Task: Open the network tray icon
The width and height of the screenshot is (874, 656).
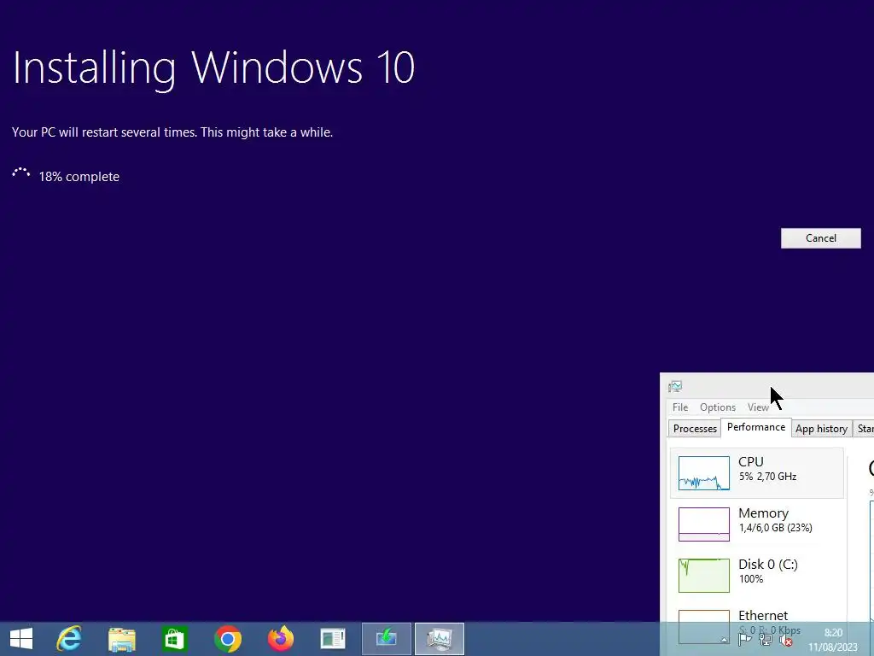Action: pyautogui.click(x=766, y=641)
